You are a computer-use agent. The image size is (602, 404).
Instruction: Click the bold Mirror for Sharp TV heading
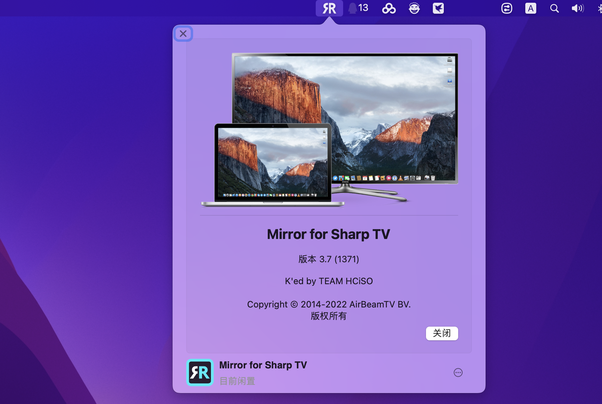click(329, 234)
